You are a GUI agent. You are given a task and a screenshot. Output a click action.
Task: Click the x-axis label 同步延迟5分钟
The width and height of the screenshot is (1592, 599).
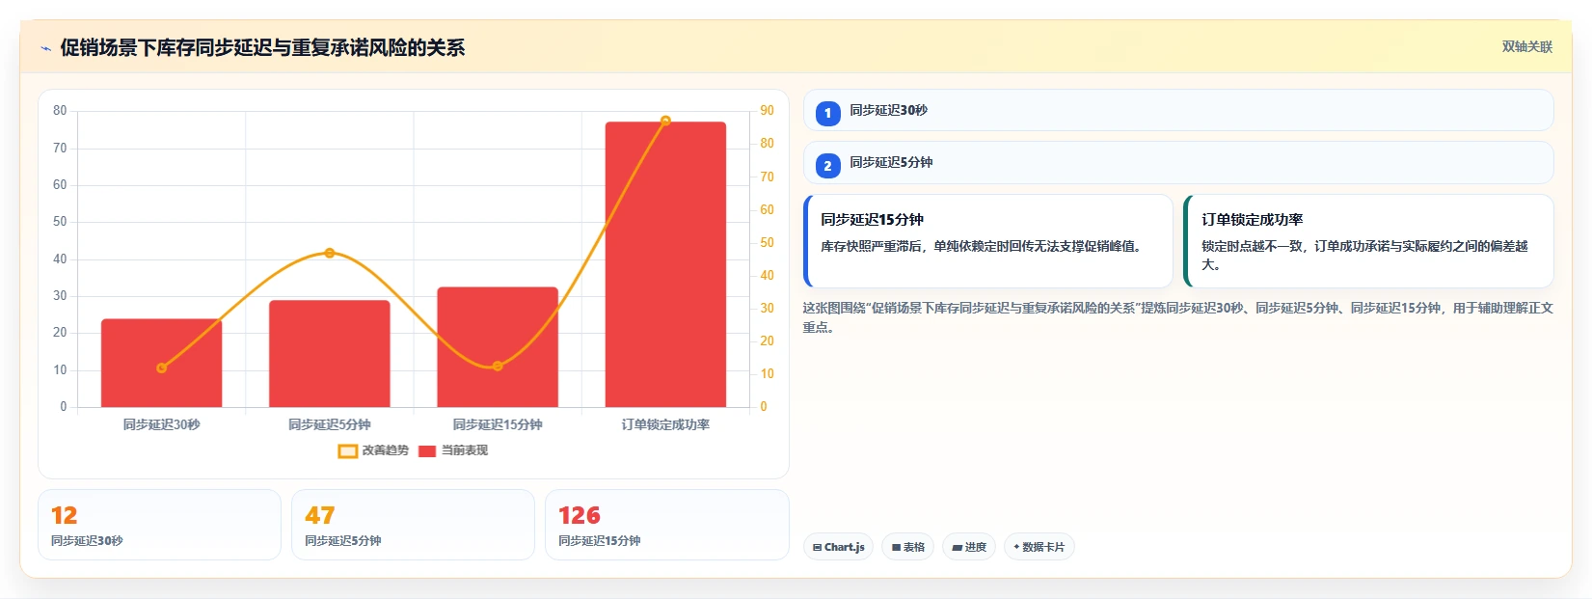point(330,424)
